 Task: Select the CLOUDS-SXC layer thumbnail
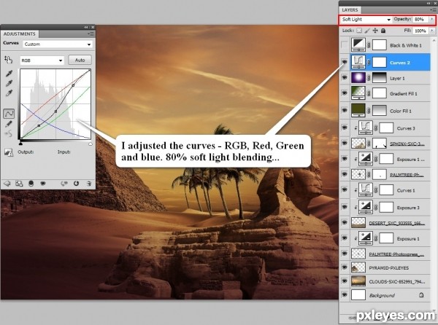358,281
